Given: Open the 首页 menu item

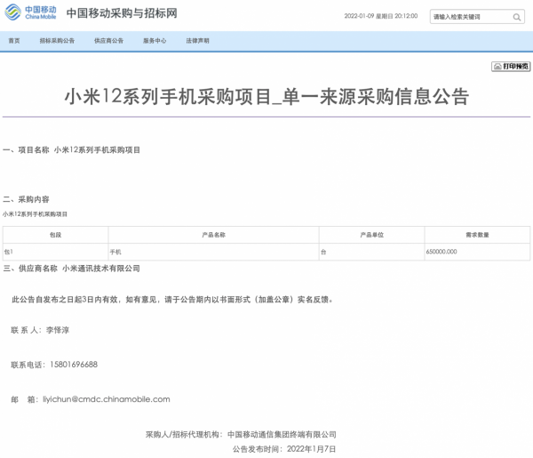Looking at the screenshot, I should [14, 41].
